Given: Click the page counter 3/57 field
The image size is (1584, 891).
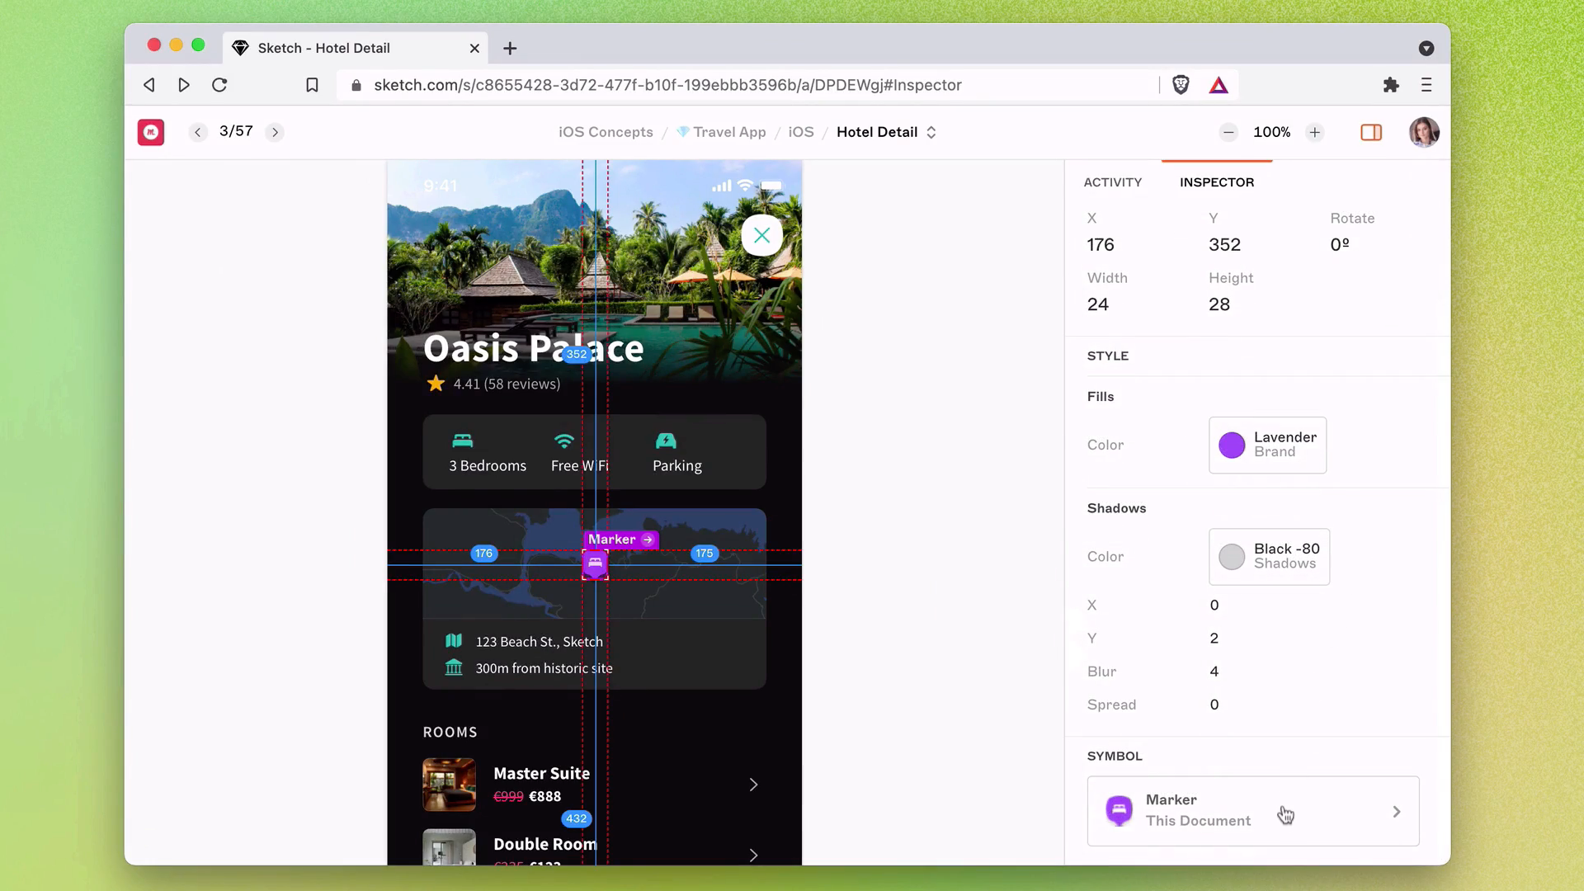Looking at the screenshot, I should (x=236, y=132).
